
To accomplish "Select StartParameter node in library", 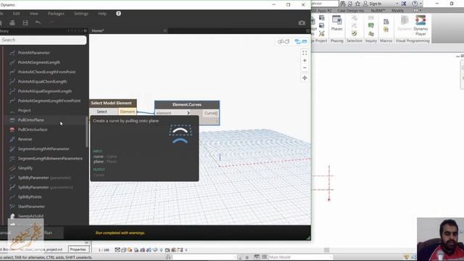I will [31, 207].
